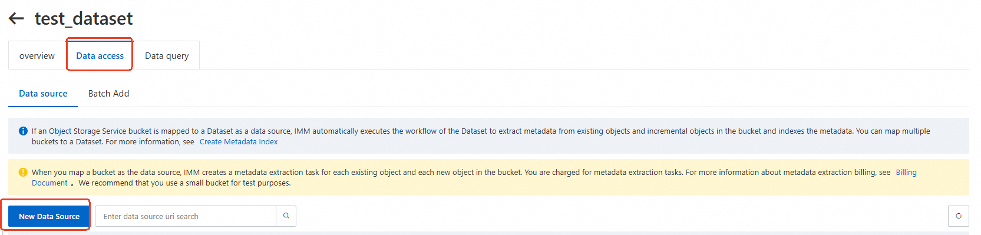Click the gray table header strip below the toolbar
The width and height of the screenshot is (981, 235).
pyautogui.click(x=488, y=233)
